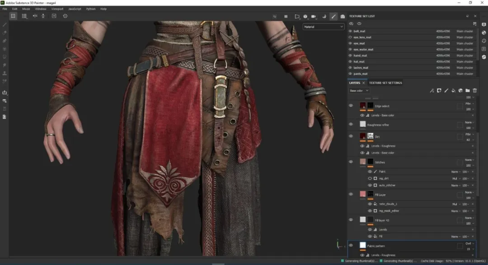Click the solo texture set eye icon
The height and width of the screenshot is (265, 488).
(x=359, y=23)
